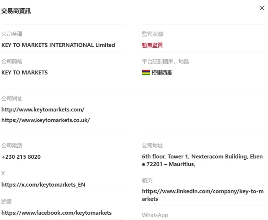
Task: Close the 交易商資訊 dialog with the X
Action: [x=262, y=8]
